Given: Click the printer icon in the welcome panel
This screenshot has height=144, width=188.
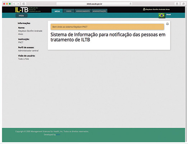Looking at the screenshot, I should (168, 24).
